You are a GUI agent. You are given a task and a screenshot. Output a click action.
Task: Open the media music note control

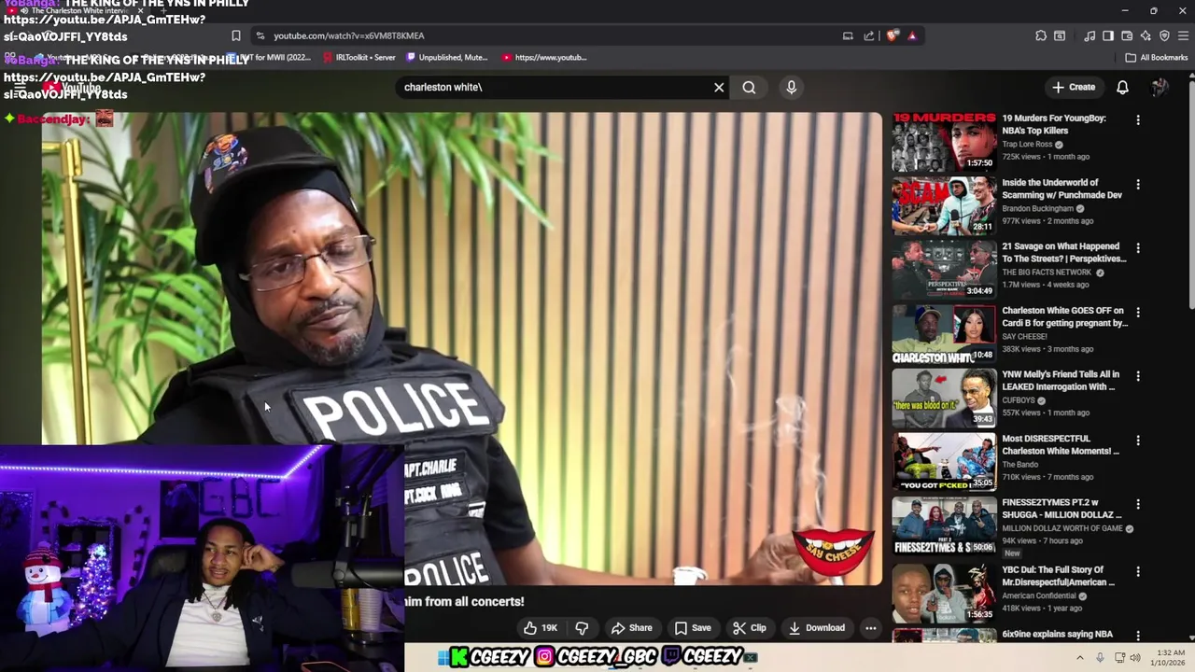(x=1090, y=35)
